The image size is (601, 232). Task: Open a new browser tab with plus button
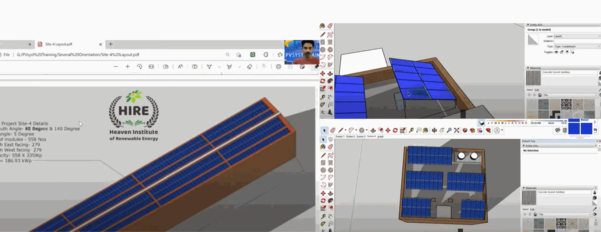110,44
